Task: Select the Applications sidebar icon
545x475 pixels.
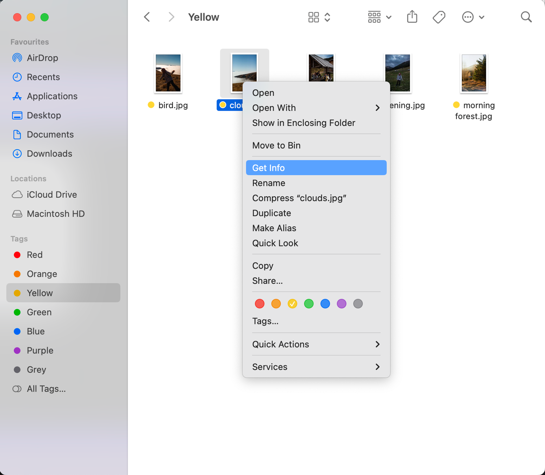Action: 52,96
